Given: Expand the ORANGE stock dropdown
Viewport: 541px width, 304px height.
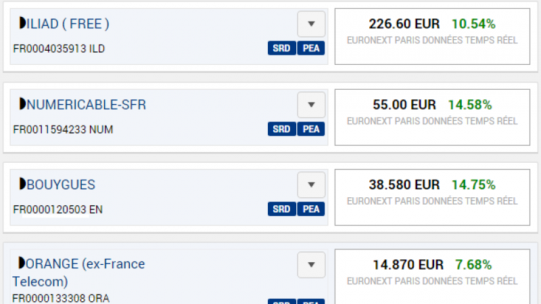Looking at the screenshot, I should point(311,264).
